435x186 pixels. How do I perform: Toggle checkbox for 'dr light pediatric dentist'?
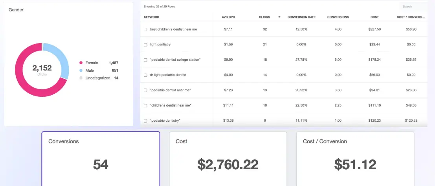click(145, 75)
